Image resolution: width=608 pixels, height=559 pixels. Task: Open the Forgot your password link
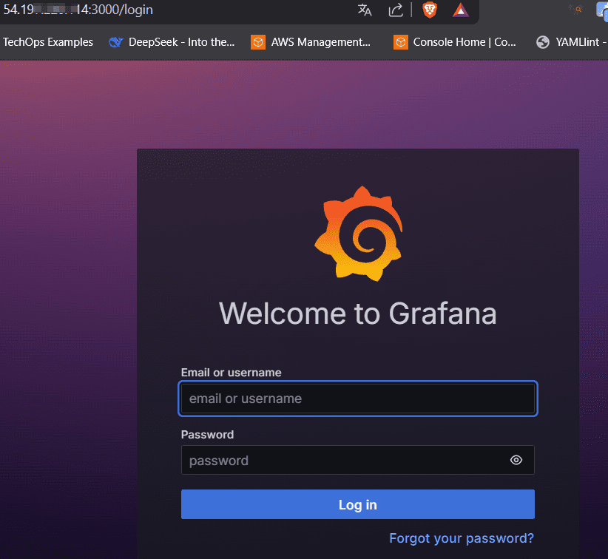click(462, 538)
